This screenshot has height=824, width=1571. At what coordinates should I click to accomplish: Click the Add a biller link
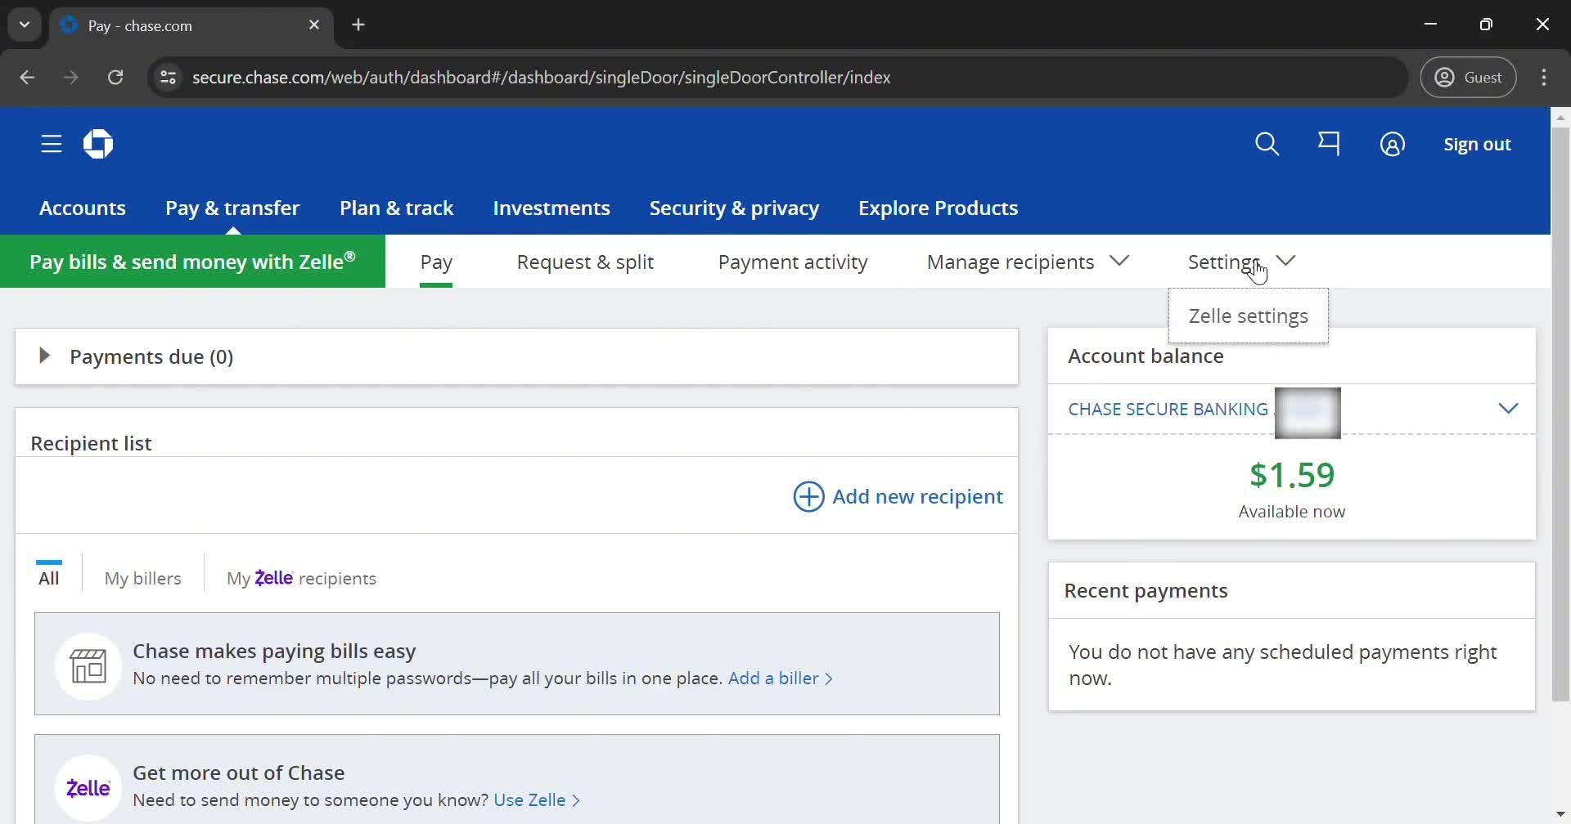(780, 678)
